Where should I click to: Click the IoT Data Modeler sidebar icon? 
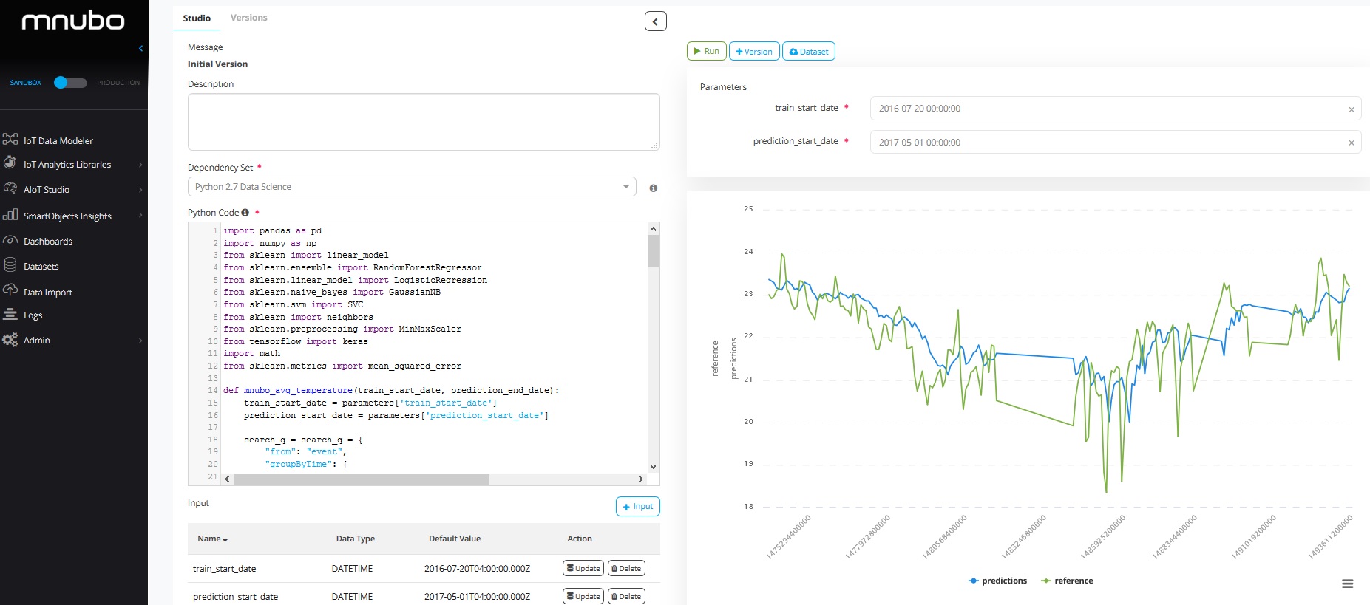(x=10, y=140)
